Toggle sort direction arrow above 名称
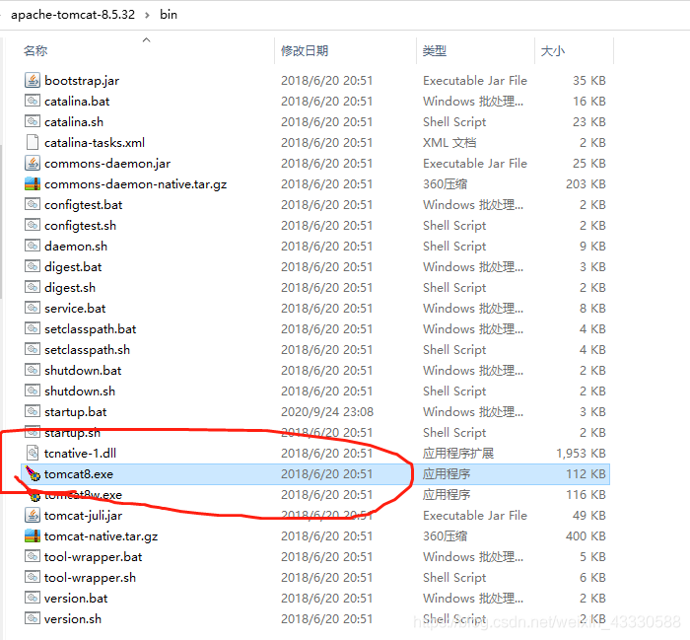690x640 pixels. tap(147, 40)
